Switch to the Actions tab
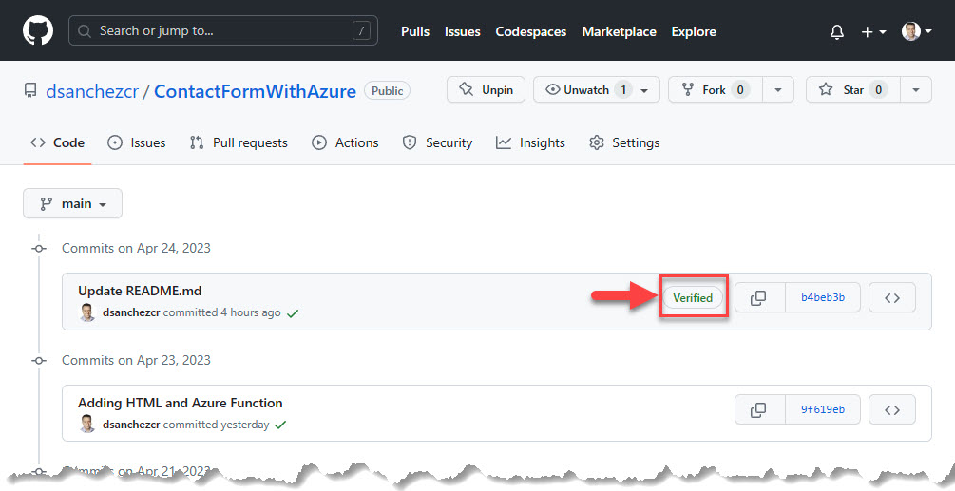The image size is (955, 491). click(346, 142)
